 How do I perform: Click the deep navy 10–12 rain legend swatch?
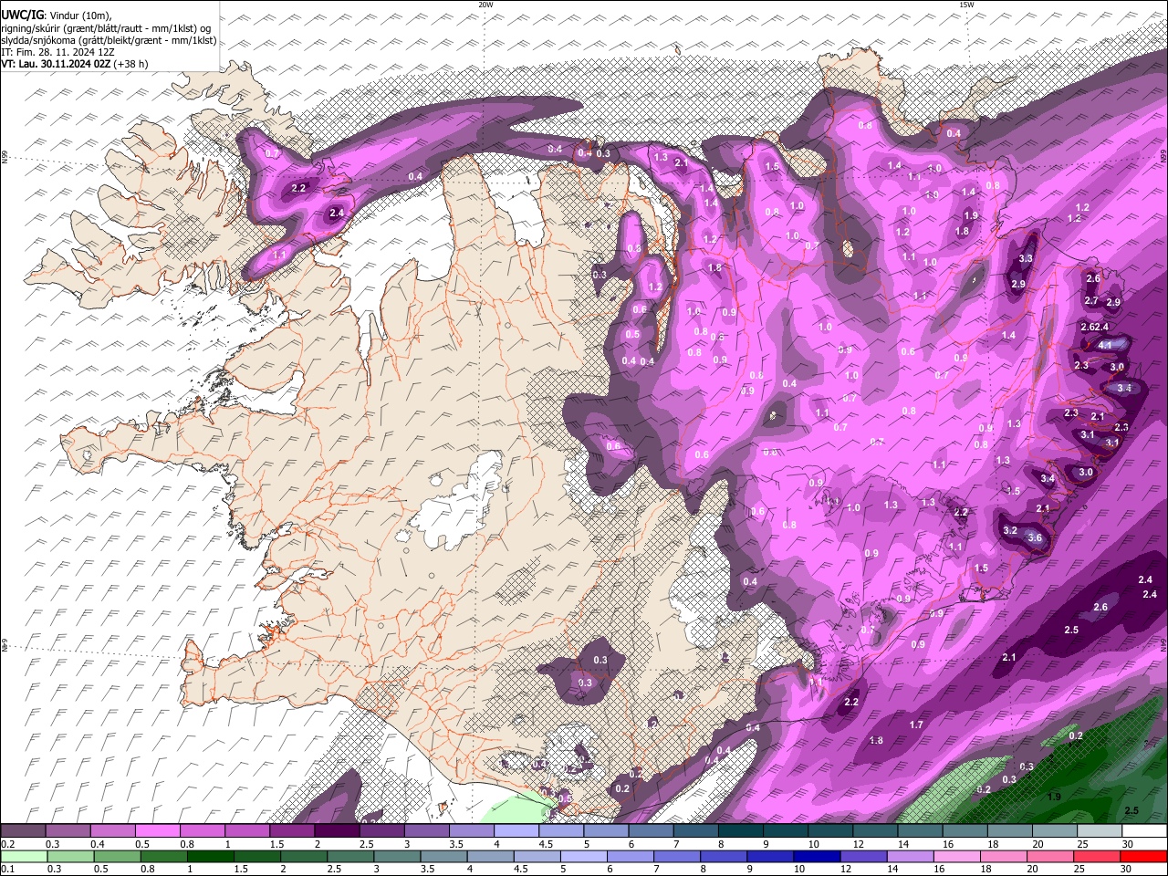point(816,856)
